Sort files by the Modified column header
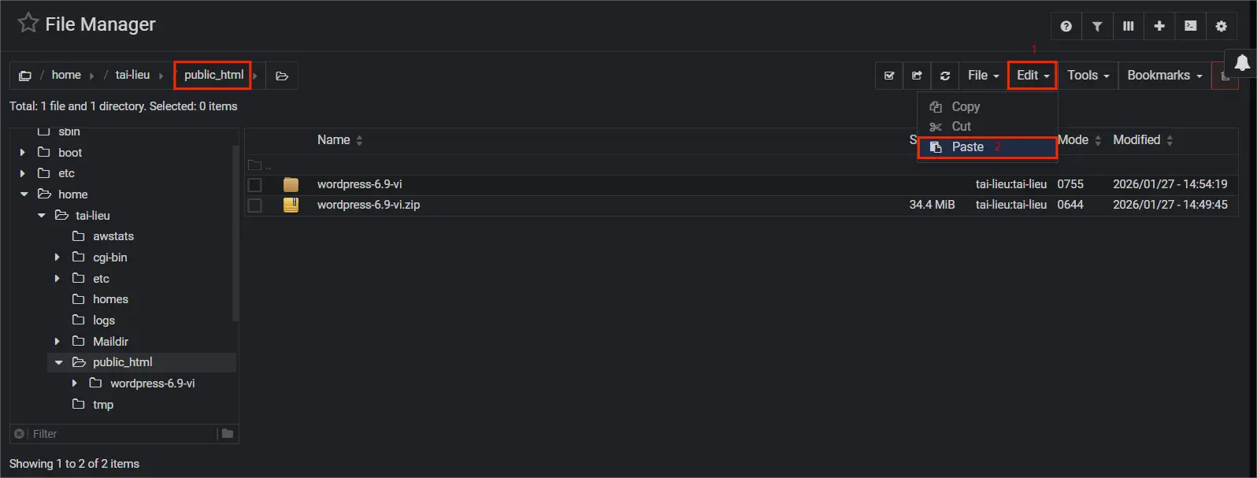1257x478 pixels. pyautogui.click(x=1136, y=139)
